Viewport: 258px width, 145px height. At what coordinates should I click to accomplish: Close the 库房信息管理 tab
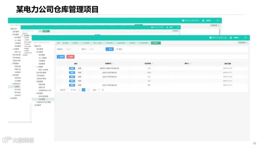pos(149,43)
